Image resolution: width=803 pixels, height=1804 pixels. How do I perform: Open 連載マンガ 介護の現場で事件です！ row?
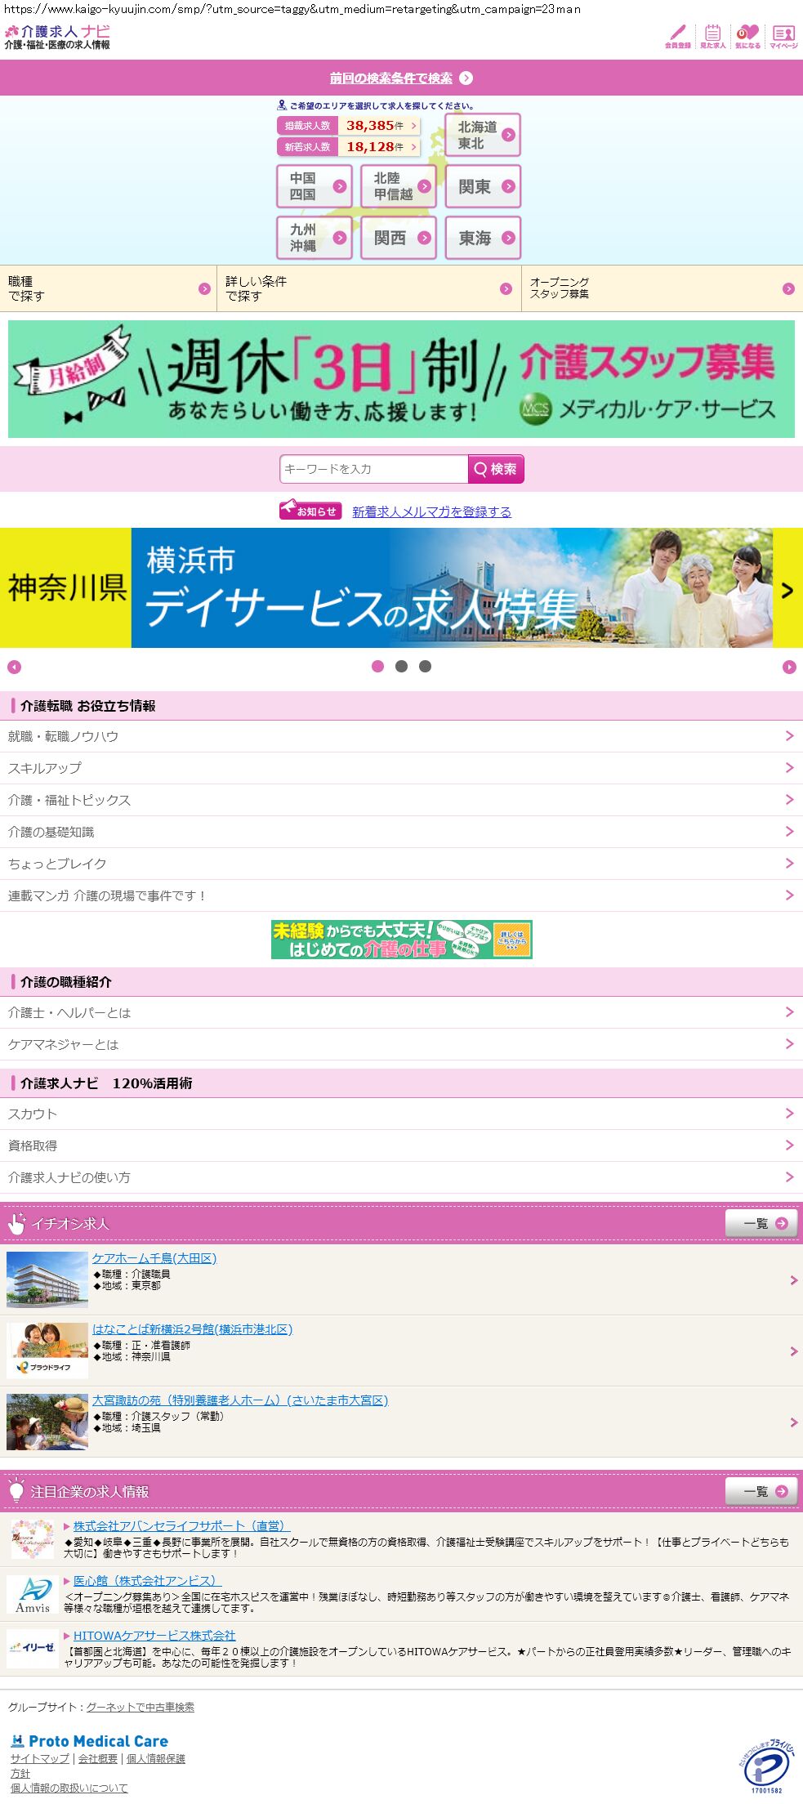point(401,895)
